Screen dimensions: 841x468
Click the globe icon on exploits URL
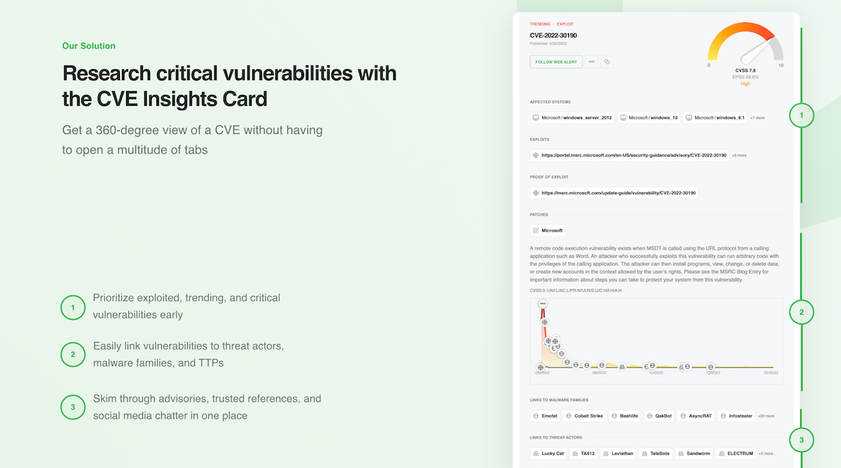536,155
